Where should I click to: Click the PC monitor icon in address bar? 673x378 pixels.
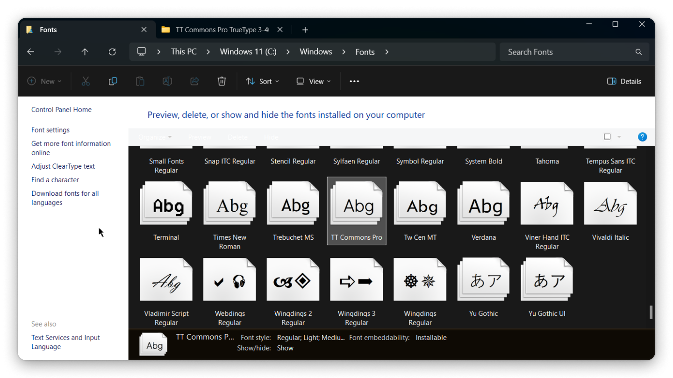[x=142, y=52]
